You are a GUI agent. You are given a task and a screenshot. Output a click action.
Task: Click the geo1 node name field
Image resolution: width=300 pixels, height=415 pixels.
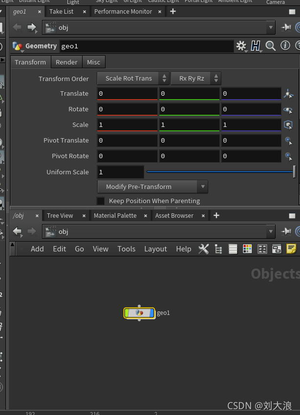tap(147, 46)
